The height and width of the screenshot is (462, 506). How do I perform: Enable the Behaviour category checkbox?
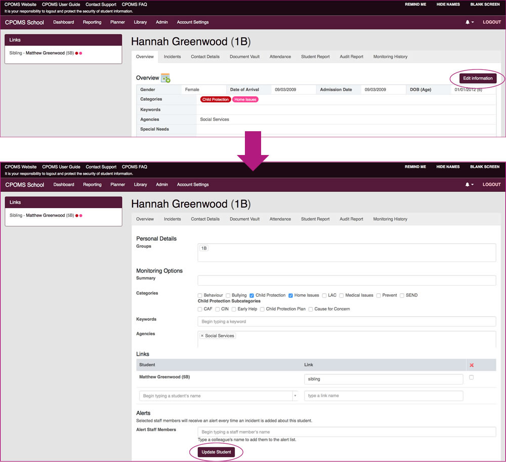pyautogui.click(x=200, y=295)
